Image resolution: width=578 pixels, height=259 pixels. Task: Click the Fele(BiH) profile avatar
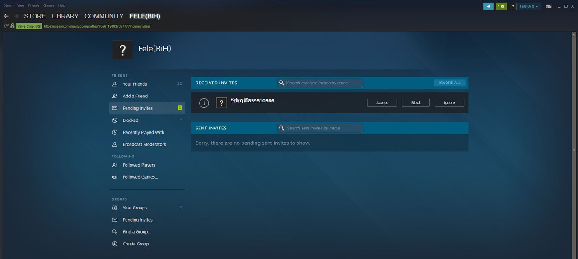pos(122,50)
